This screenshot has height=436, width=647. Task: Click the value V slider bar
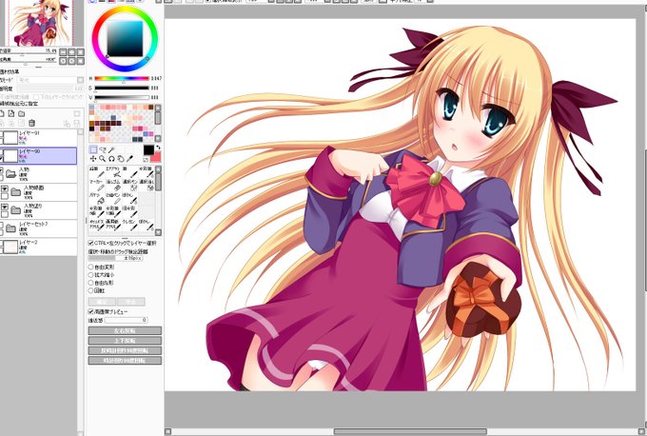point(122,98)
